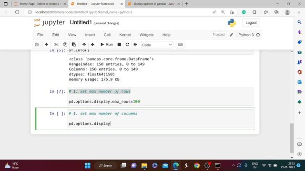The image size is (305, 171).
Task: Click the Python 3 kernel name
Action: pyautogui.click(x=246, y=35)
